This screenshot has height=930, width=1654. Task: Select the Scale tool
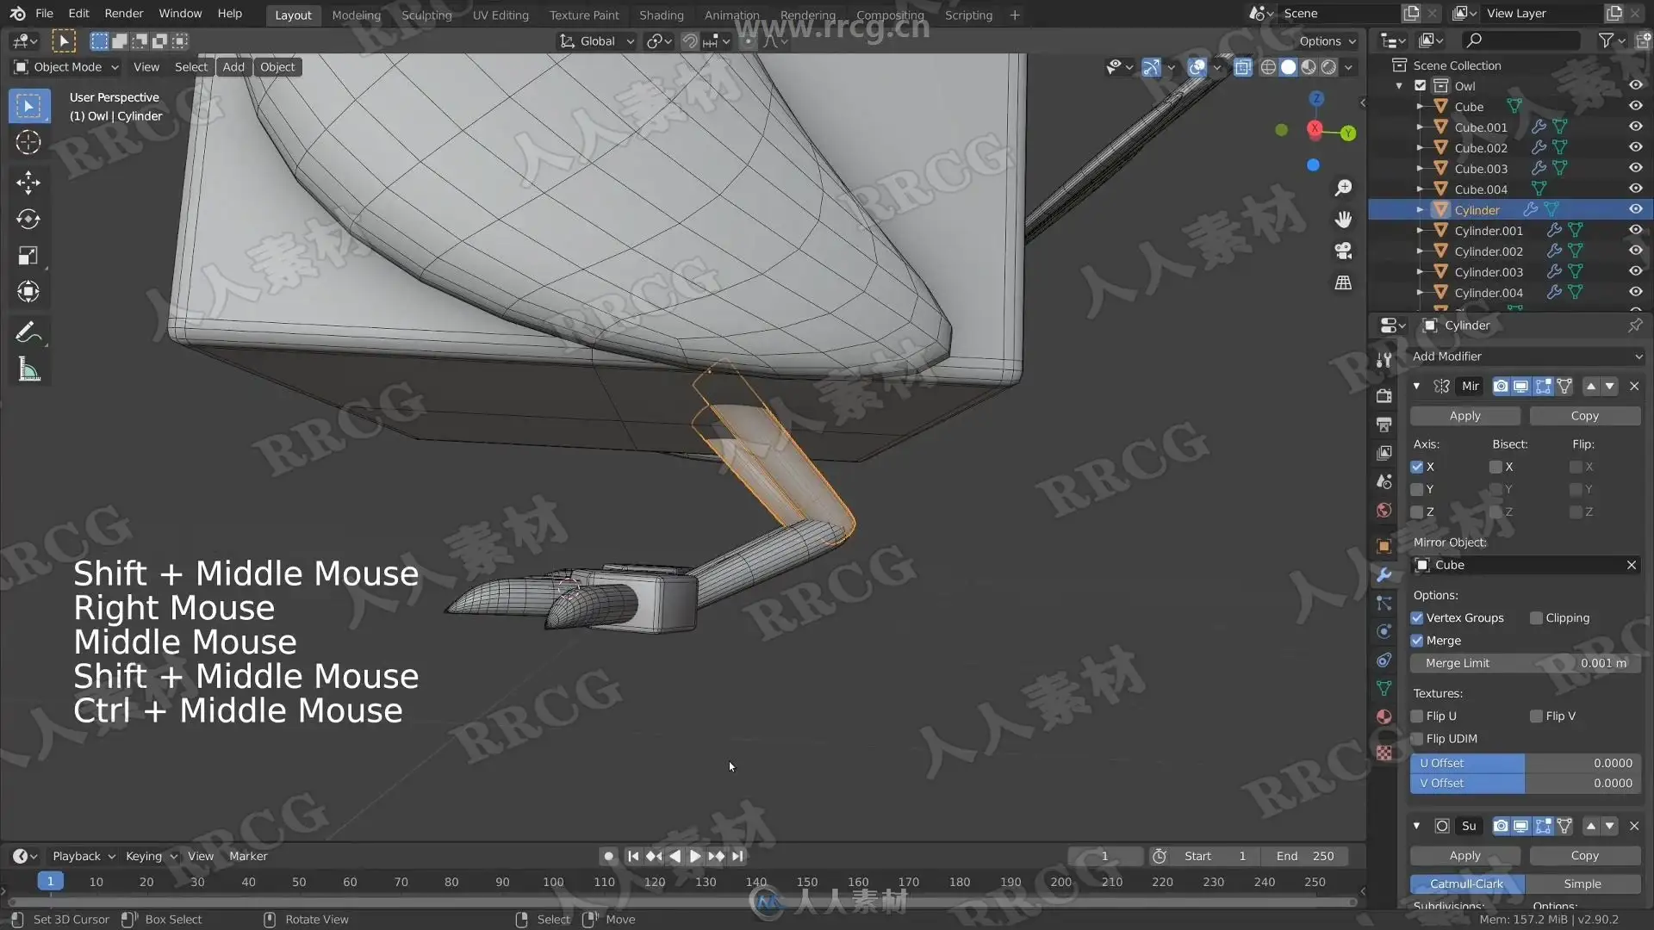[x=28, y=256]
